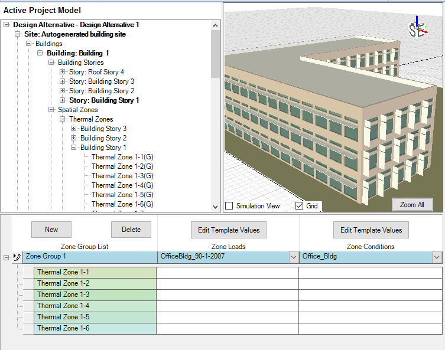This screenshot has height=350, width=445.
Task: Click the Delete zone group button
Action: [131, 230]
